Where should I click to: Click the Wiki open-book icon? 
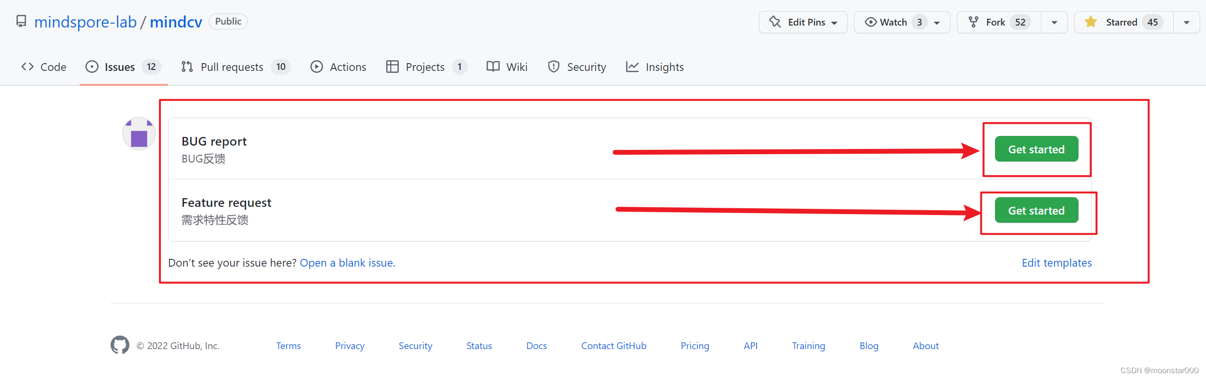(x=493, y=67)
